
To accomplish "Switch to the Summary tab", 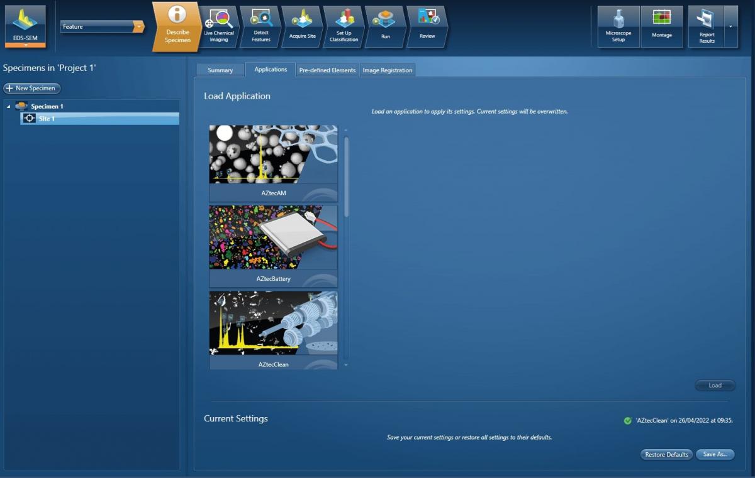I will tap(220, 70).
